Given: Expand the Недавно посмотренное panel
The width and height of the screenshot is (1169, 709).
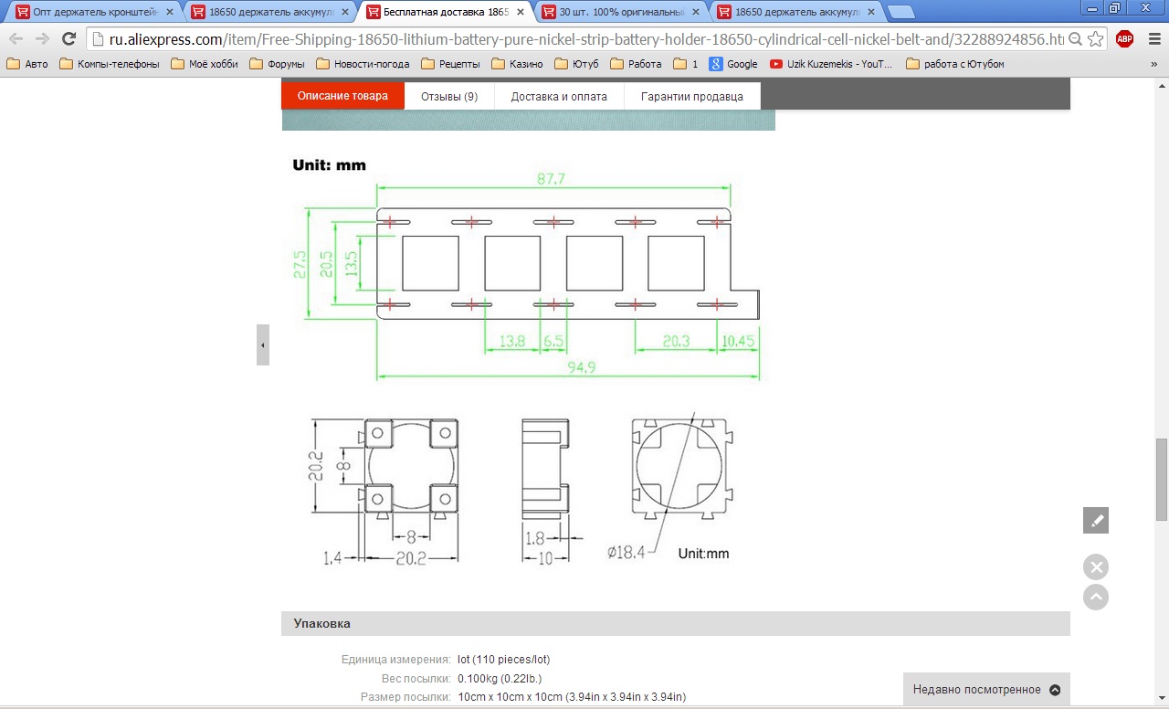Looking at the screenshot, I should click(986, 690).
